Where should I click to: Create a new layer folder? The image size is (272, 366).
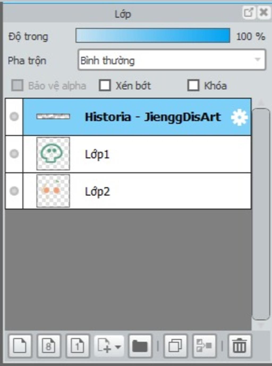coord(140,346)
